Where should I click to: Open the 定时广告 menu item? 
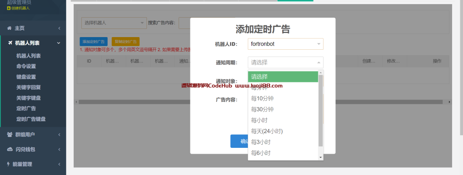pyautogui.click(x=26, y=109)
